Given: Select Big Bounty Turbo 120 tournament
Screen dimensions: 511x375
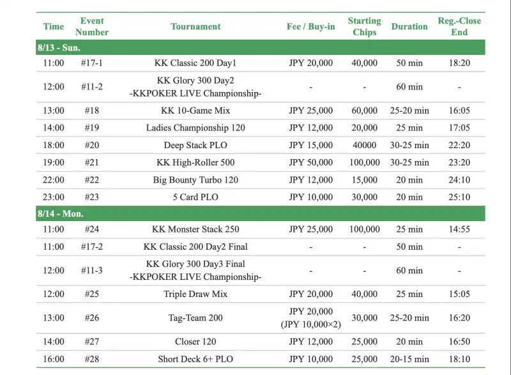Looking at the screenshot, I should (195, 180).
